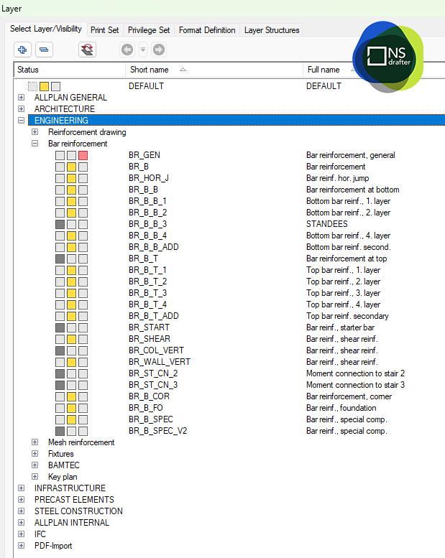This screenshot has height=558, width=445.
Task: Click the back arrow navigation button
Action: [127, 50]
